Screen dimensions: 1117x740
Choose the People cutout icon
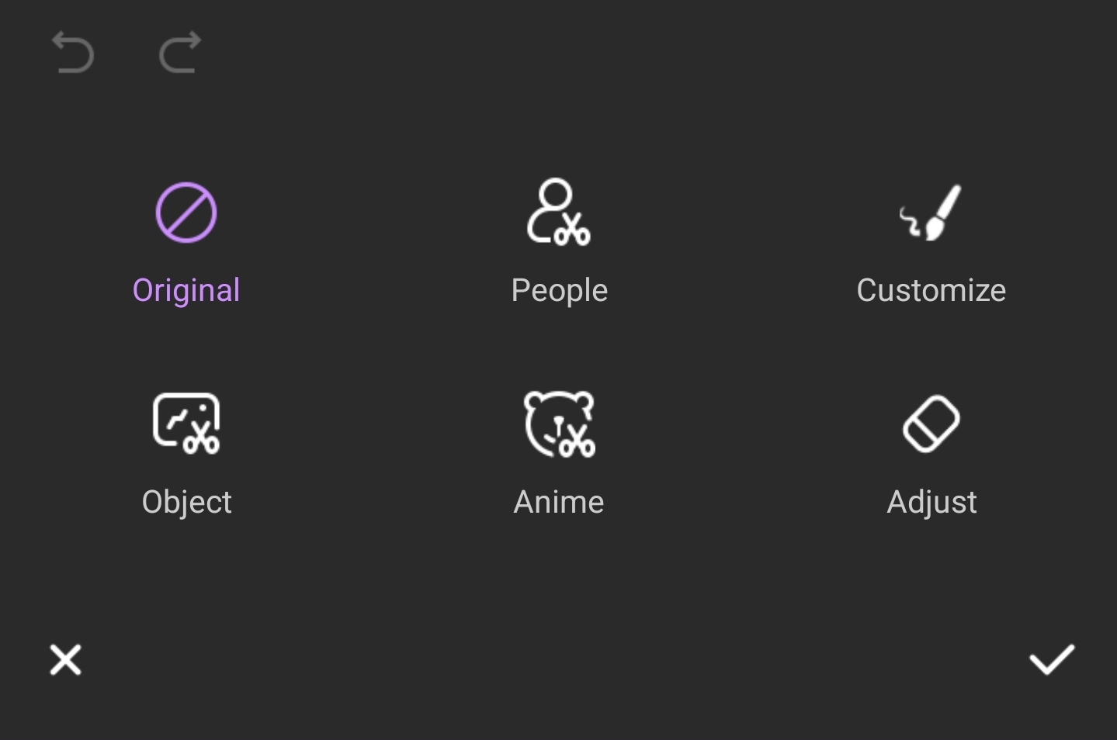(x=559, y=213)
